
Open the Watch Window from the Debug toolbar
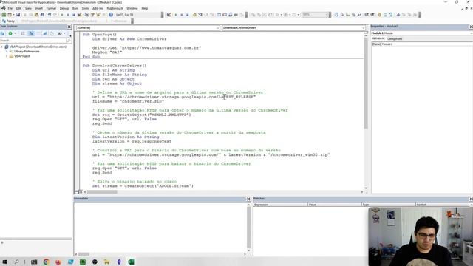coord(231,15)
